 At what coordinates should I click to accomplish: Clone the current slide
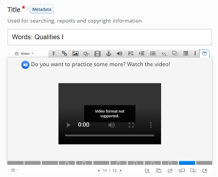[159, 171]
